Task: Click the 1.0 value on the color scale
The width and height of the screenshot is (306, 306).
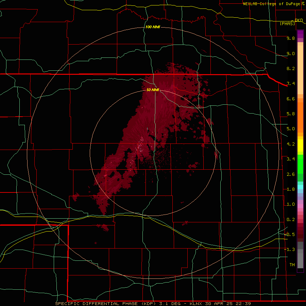Action: pyautogui.click(x=291, y=204)
